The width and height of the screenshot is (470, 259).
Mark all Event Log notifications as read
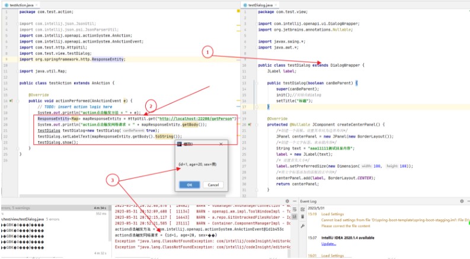tap(302, 209)
